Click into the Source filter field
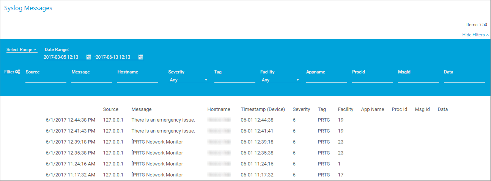 pyautogui.click(x=46, y=80)
